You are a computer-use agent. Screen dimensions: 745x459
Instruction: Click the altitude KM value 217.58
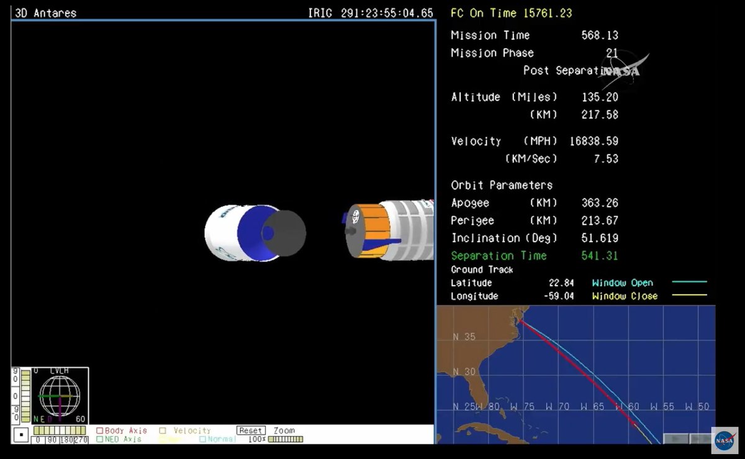coord(599,115)
